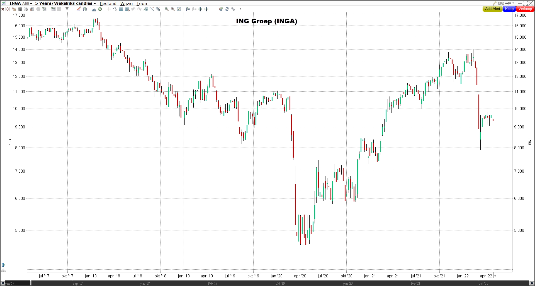This screenshot has height=286, width=535.
Task: Toggle the chart grid icon
Action: pyautogui.click(x=20, y=9)
